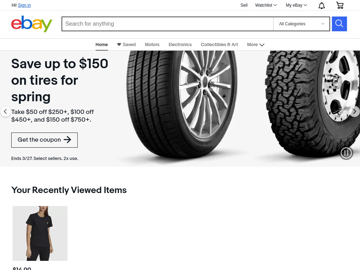360x270 pixels.
Task: Open the shopping cart icon
Action: (340, 5)
